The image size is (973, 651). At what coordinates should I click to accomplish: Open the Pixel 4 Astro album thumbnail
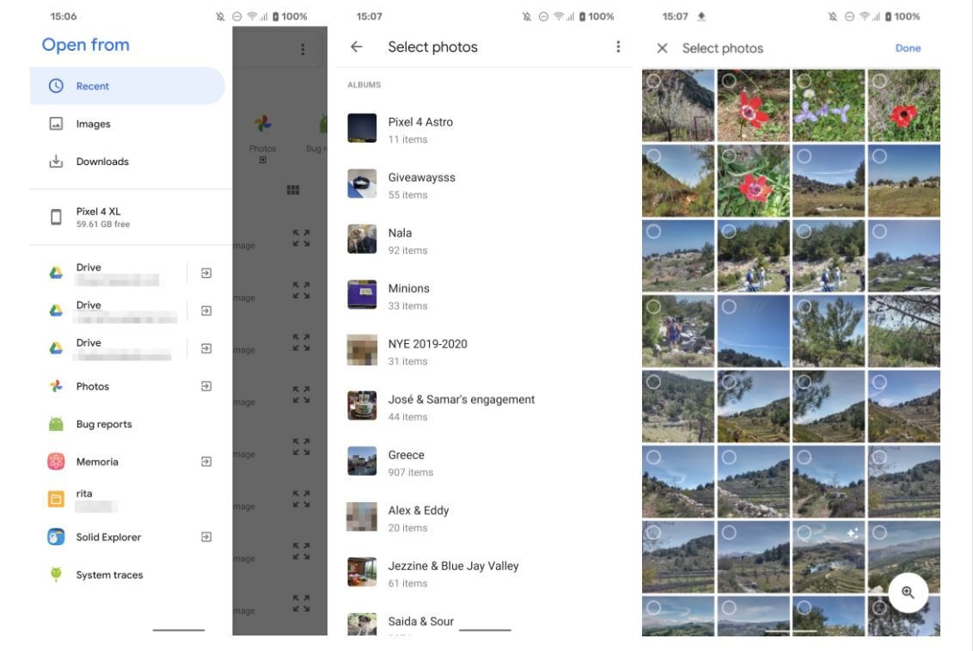362,128
